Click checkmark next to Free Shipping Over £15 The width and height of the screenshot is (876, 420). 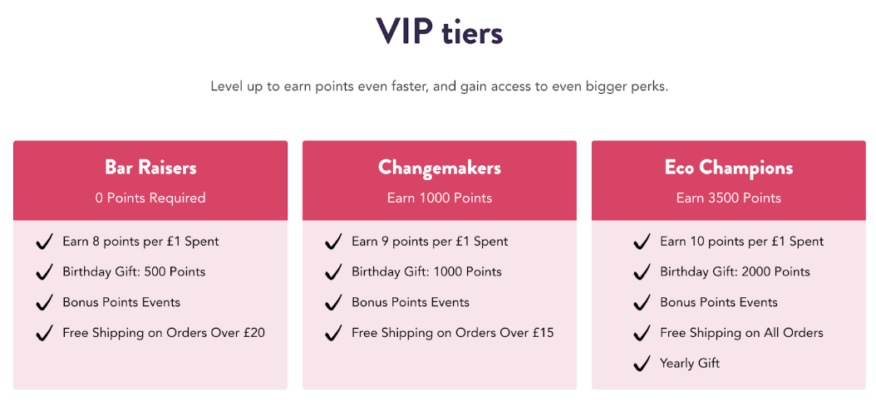coord(333,333)
